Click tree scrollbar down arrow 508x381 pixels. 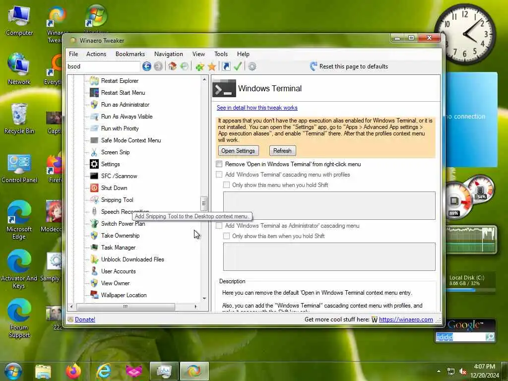click(204, 298)
